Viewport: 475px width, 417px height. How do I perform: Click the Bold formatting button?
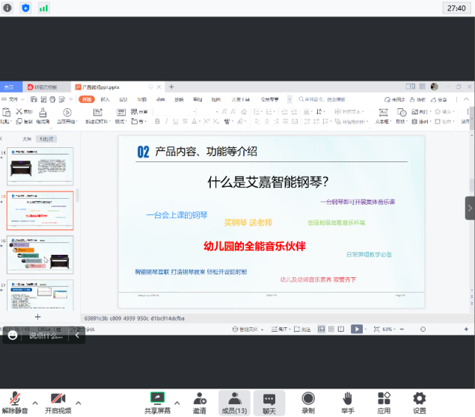point(157,121)
